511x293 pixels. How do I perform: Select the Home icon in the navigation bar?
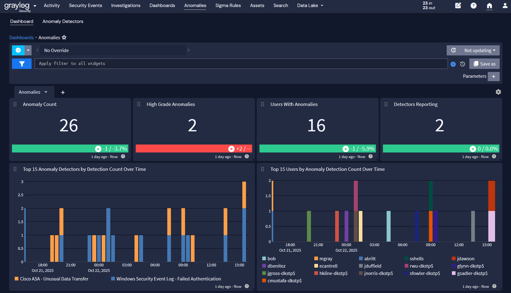point(489,6)
